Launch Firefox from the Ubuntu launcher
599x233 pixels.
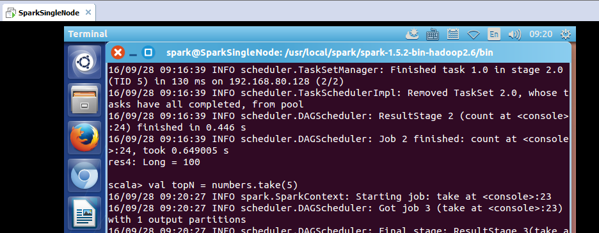(84, 137)
